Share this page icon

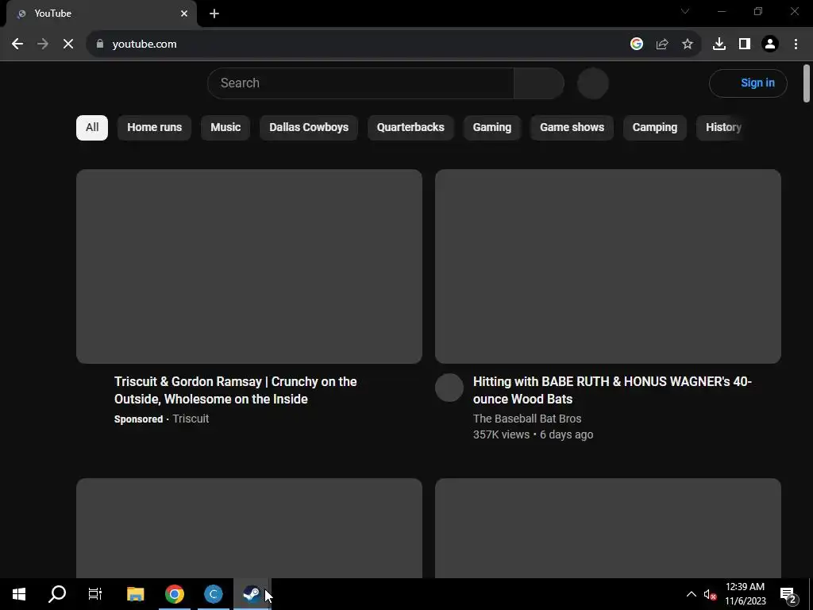[662, 44]
